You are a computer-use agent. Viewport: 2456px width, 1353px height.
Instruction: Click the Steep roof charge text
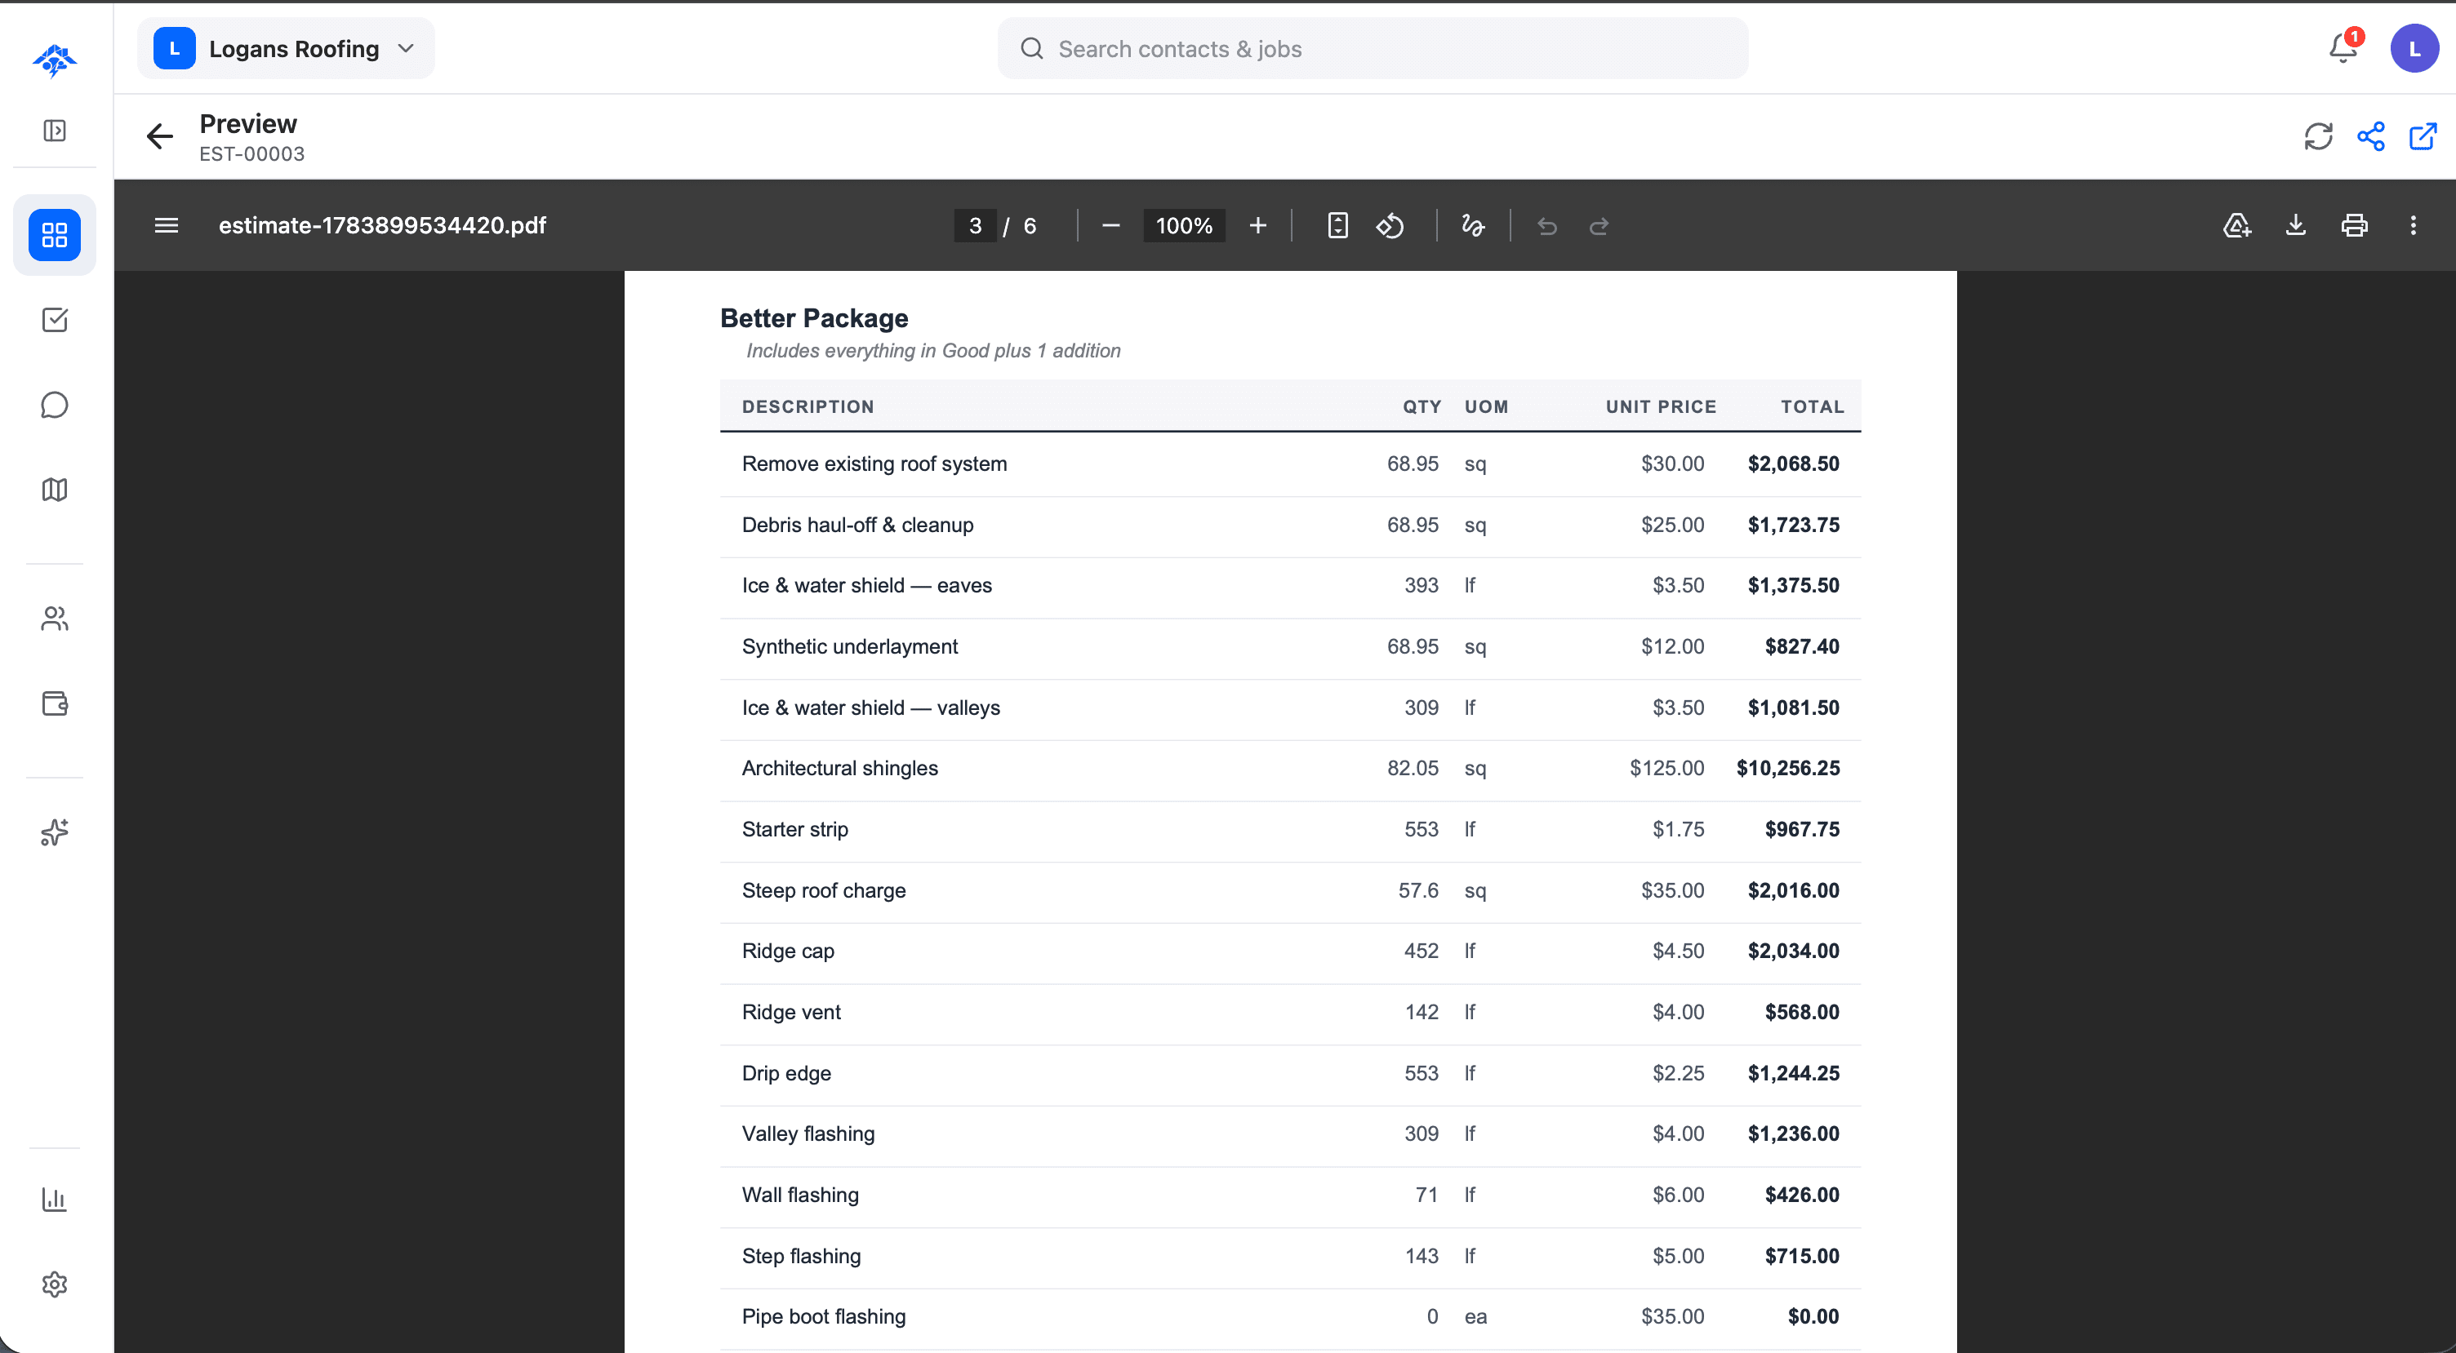pos(824,890)
